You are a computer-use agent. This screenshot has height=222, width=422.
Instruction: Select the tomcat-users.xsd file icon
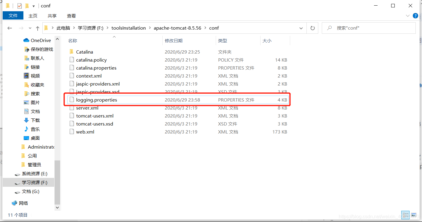click(71, 124)
